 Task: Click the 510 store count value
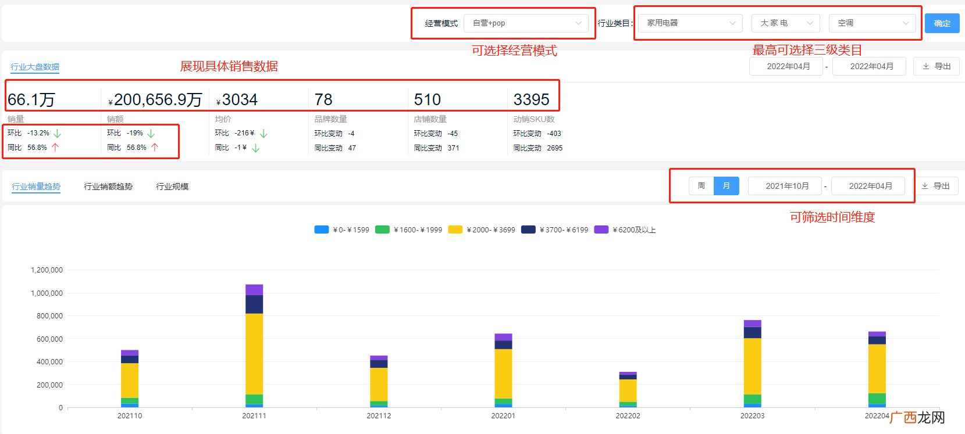click(x=428, y=100)
